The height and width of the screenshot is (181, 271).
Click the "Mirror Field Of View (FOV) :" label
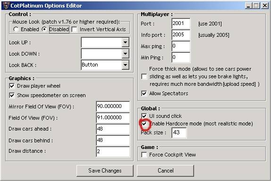(41, 107)
